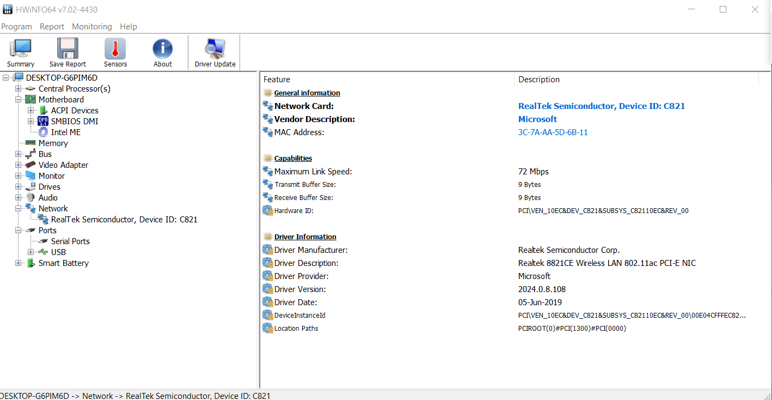This screenshot has width=772, height=400.
Task: Click the Driver Information section header
Action: coord(305,237)
